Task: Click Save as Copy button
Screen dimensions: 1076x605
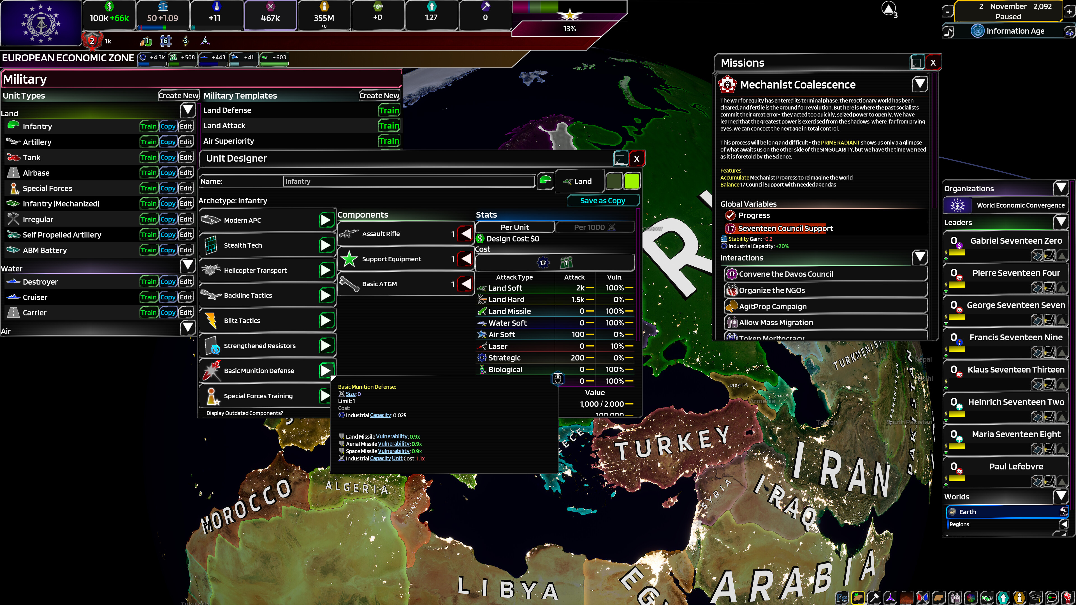Action: 603,201
